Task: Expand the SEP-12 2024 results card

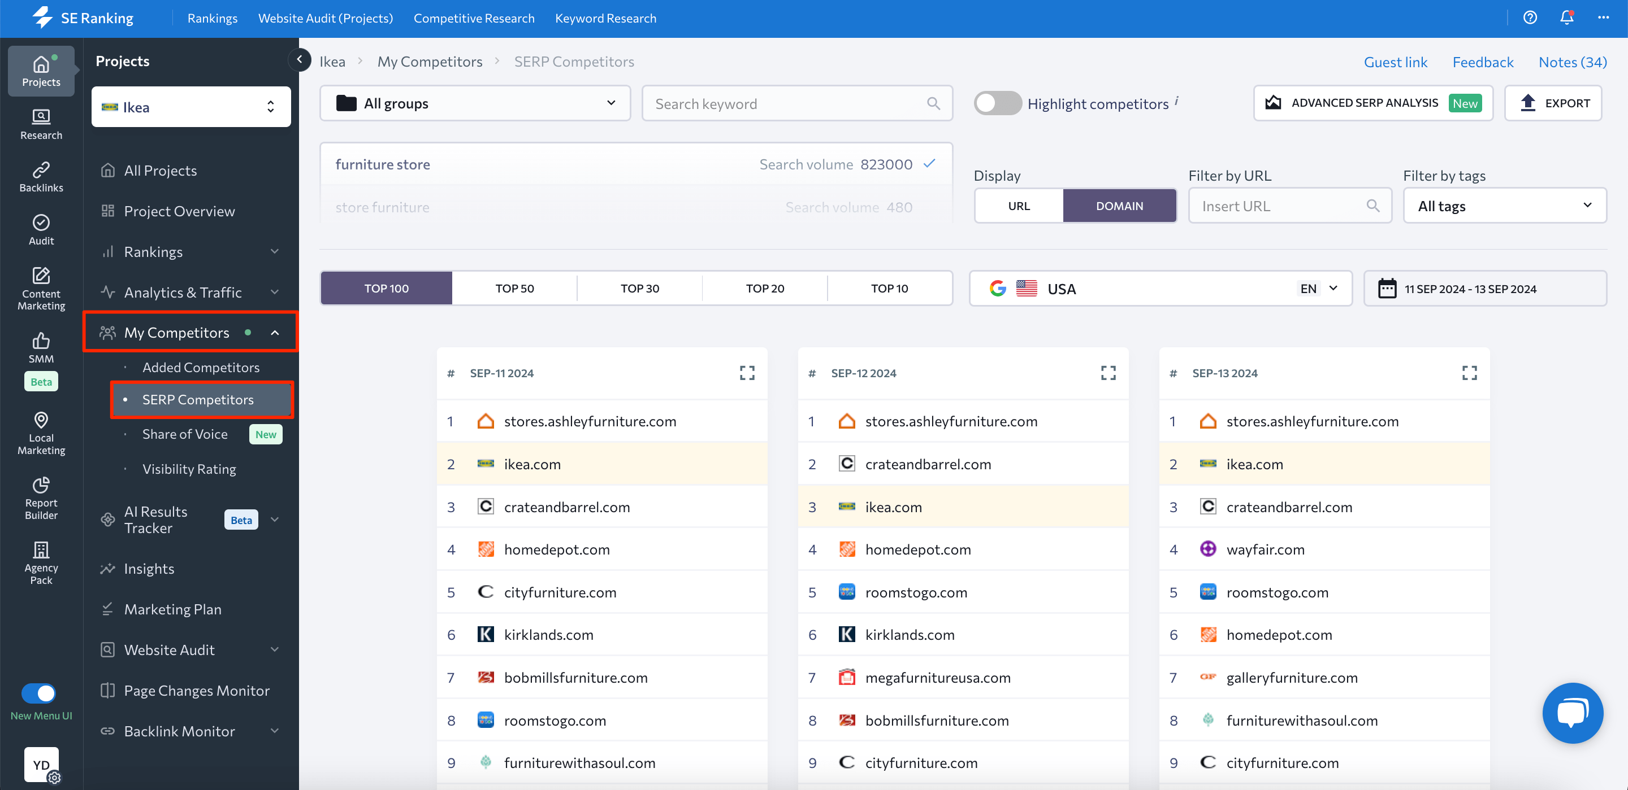Action: 1108,373
